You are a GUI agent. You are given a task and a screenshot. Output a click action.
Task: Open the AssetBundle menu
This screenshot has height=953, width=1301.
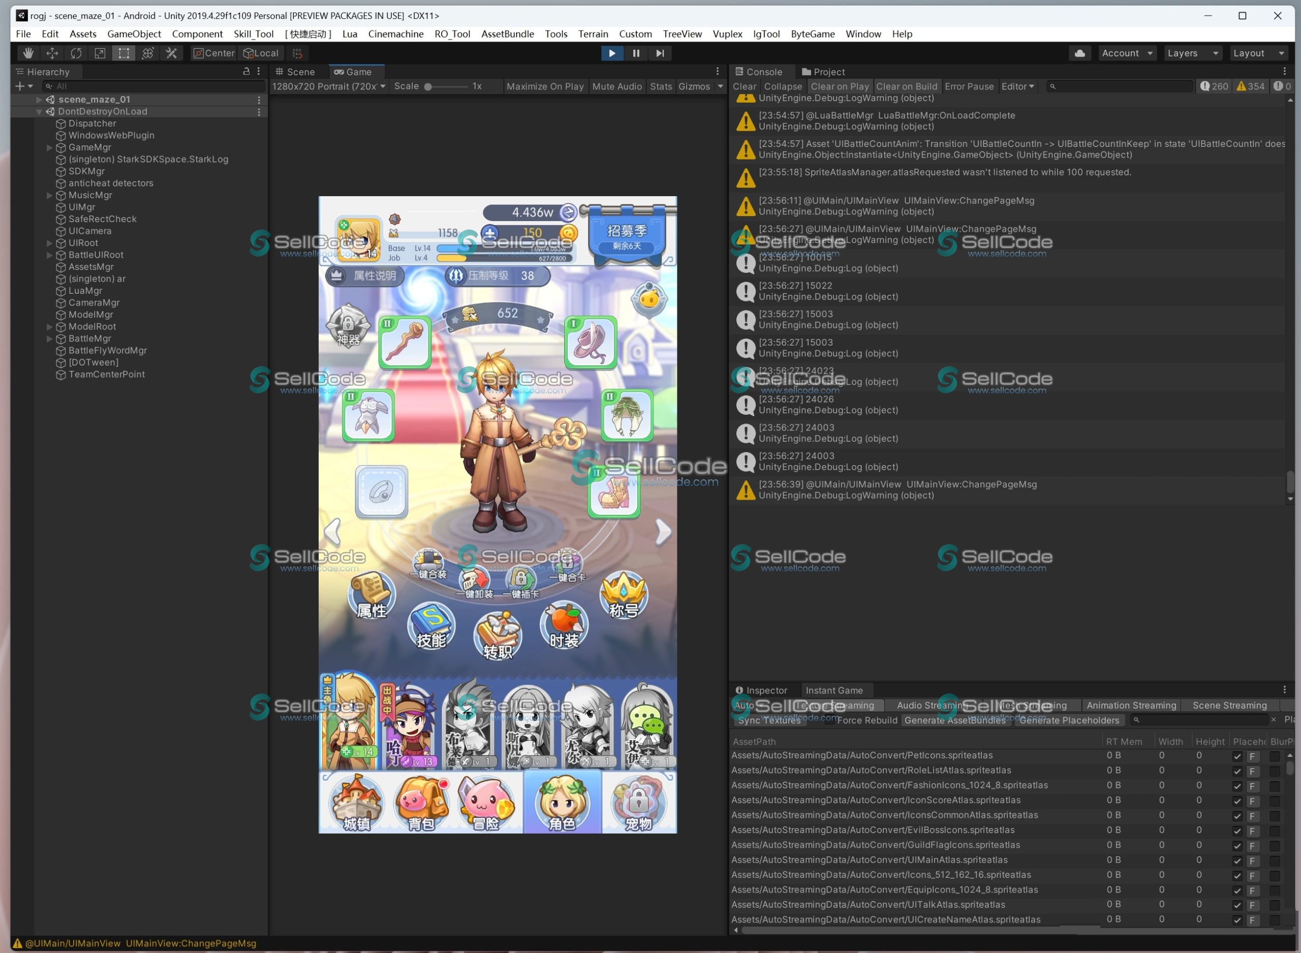pos(508,34)
